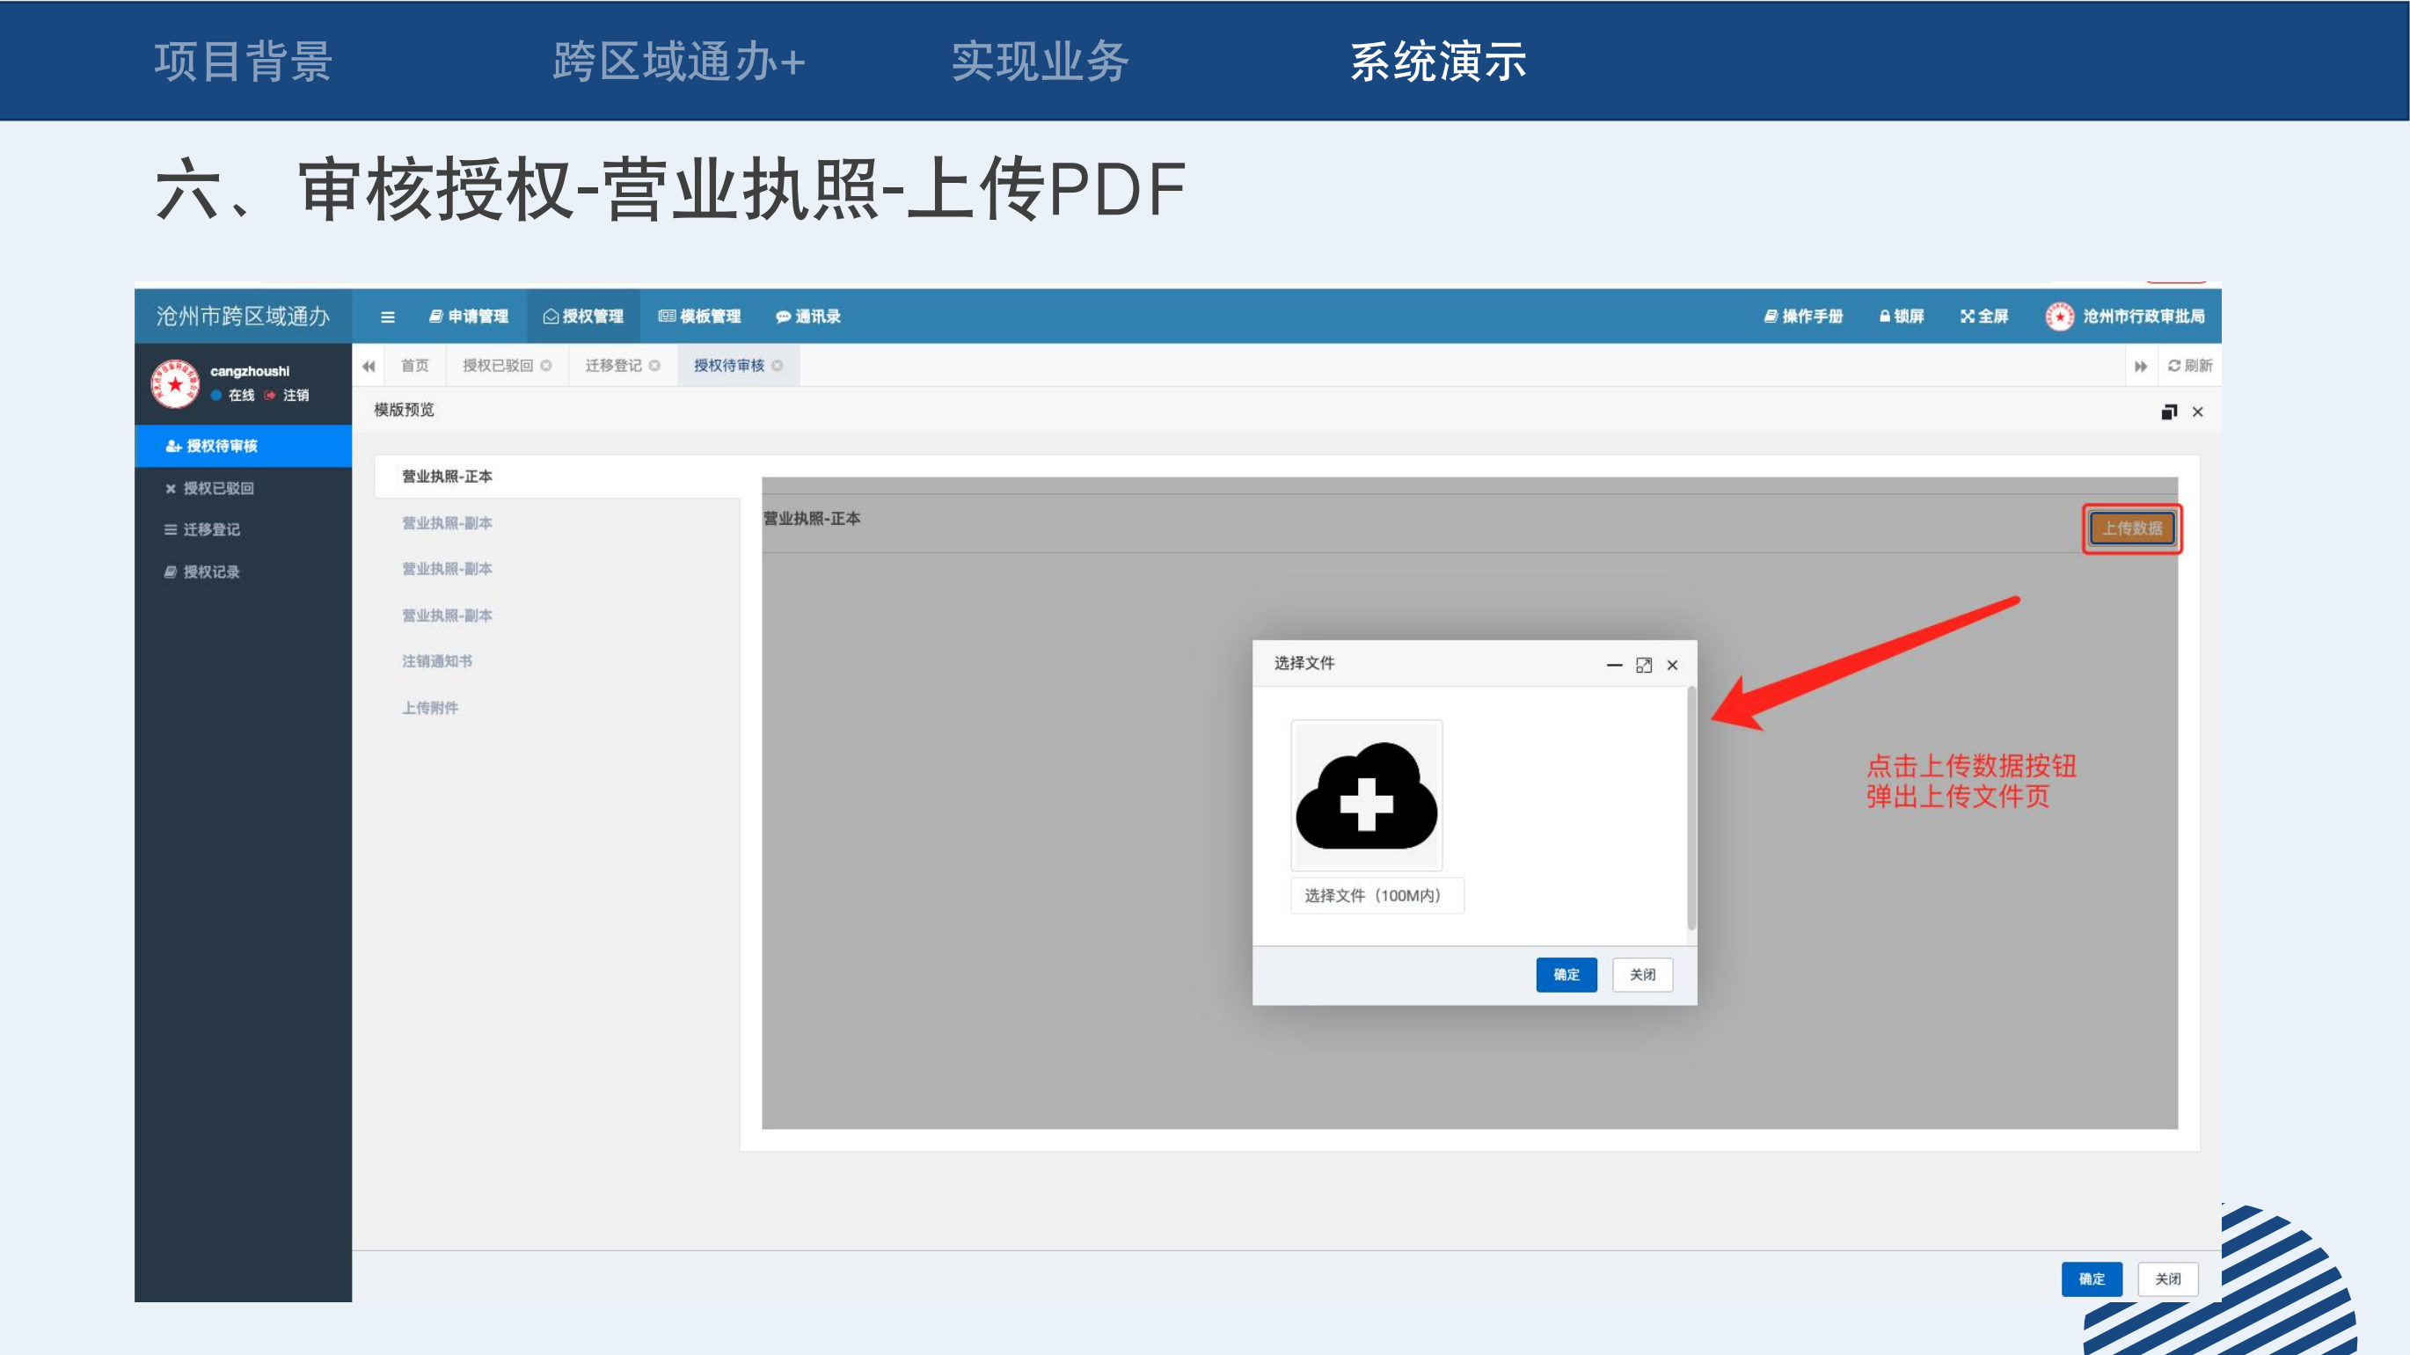The height and width of the screenshot is (1355, 2410).
Task: Open 申请管理 menu
Action: coord(469,316)
